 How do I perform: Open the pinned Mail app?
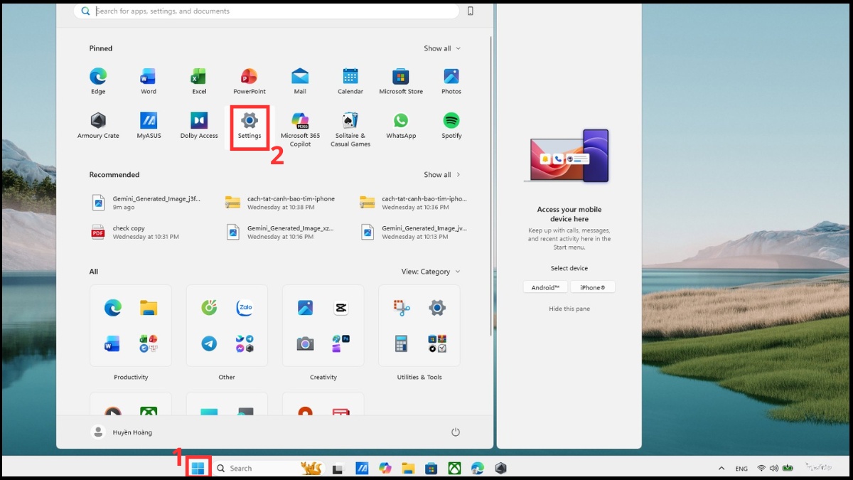point(300,80)
